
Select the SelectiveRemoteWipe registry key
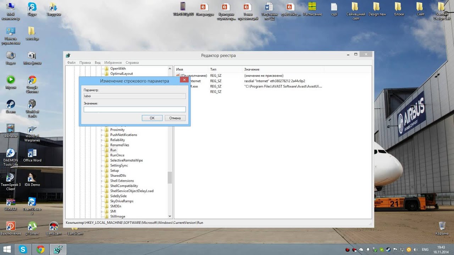126,160
